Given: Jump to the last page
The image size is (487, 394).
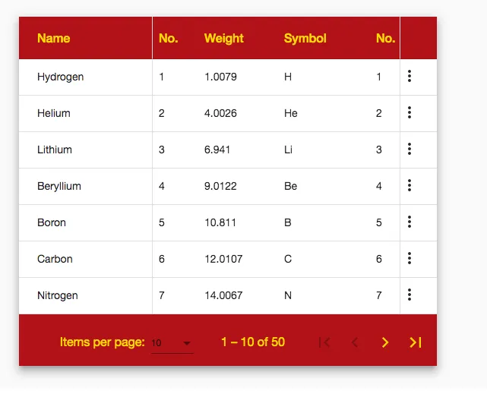Looking at the screenshot, I should tap(416, 342).
